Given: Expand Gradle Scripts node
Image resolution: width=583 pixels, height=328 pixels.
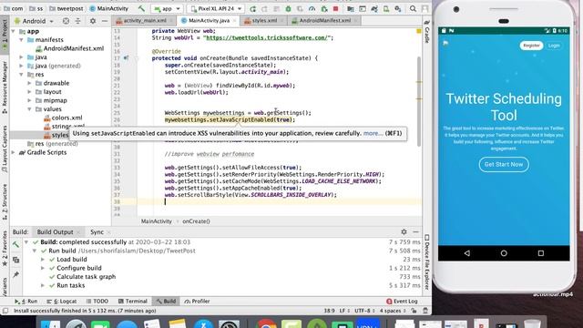Looking at the screenshot, I should (x=14, y=152).
